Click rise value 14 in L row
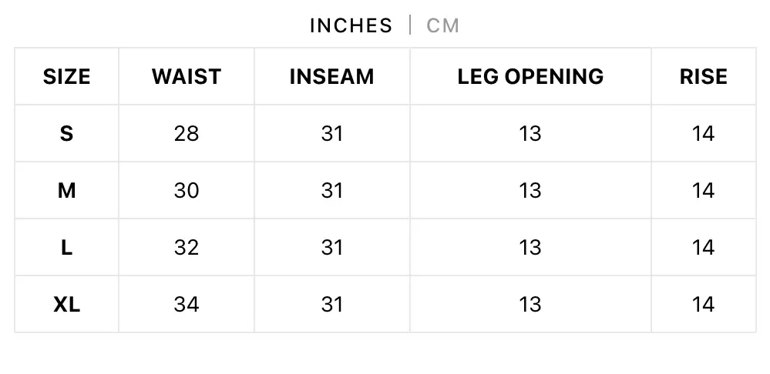Screen dimensions: 770x374 (x=703, y=247)
